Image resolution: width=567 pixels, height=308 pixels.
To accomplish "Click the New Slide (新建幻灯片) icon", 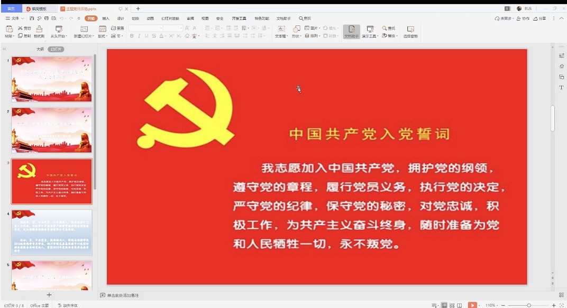I will (84, 29).
